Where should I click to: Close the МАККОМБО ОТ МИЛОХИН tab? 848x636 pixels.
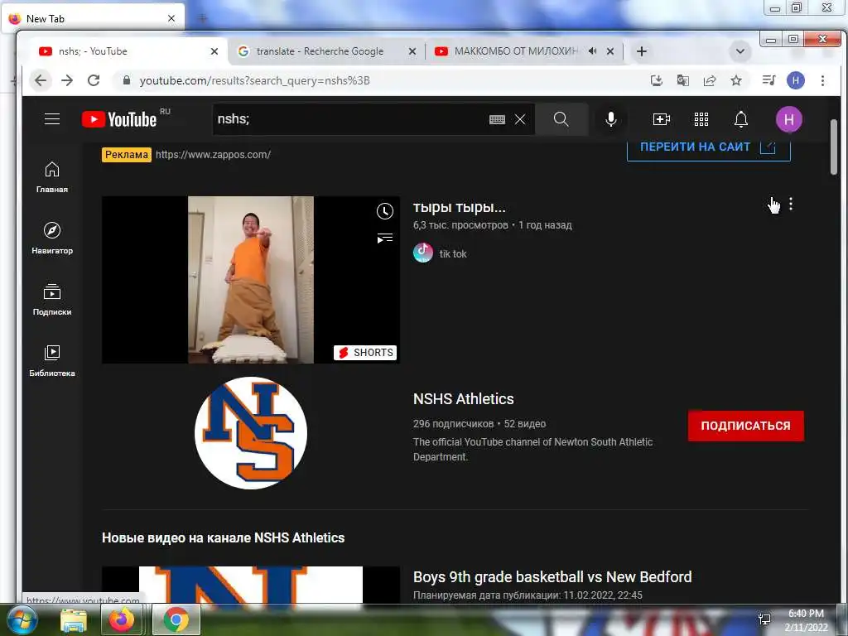[610, 51]
